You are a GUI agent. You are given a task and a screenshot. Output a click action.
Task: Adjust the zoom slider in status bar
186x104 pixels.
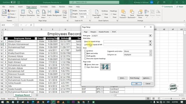tap(171, 99)
